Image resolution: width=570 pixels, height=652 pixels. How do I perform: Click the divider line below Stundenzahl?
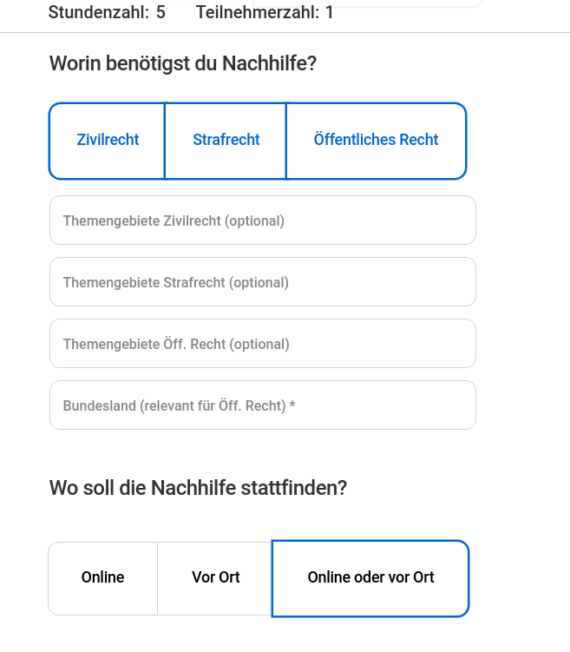[285, 32]
